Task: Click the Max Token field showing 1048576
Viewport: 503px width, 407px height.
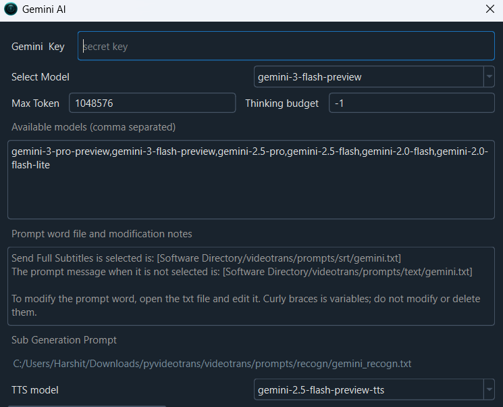Action: click(152, 103)
